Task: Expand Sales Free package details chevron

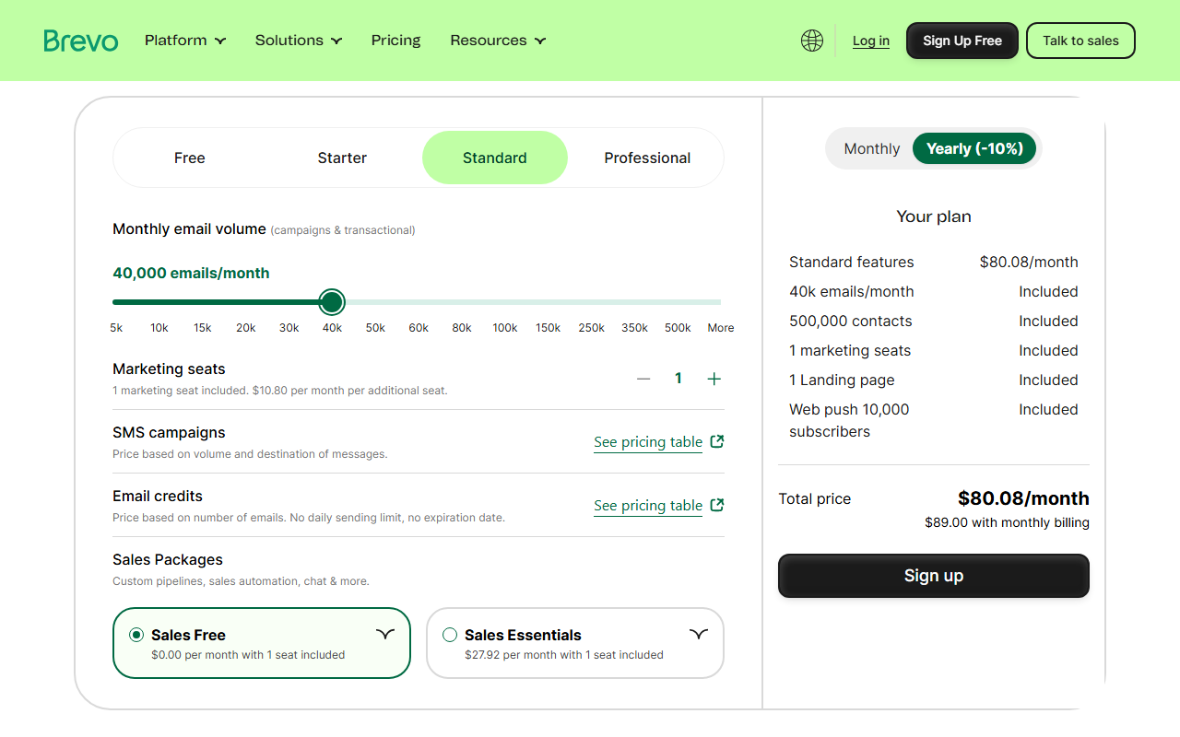Action: 385,634
